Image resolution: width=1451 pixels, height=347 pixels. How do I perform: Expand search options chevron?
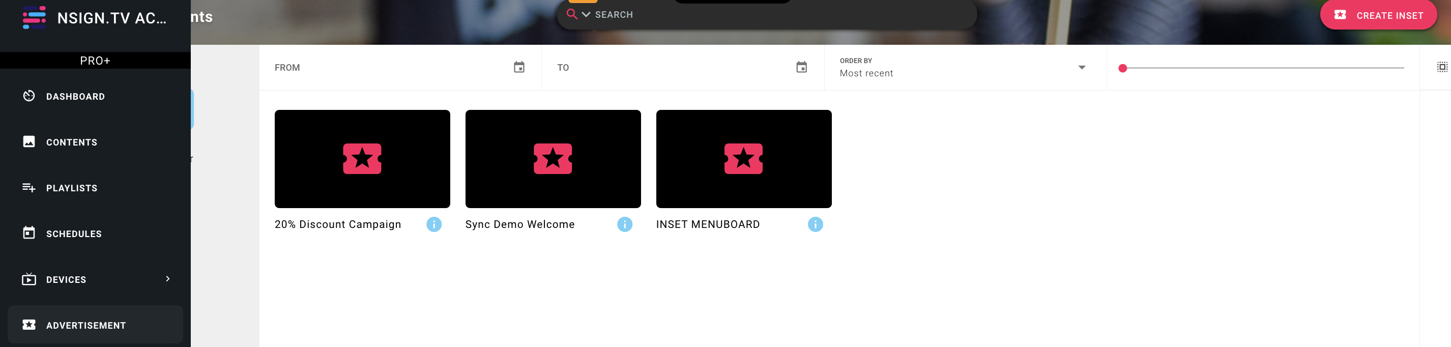(586, 15)
